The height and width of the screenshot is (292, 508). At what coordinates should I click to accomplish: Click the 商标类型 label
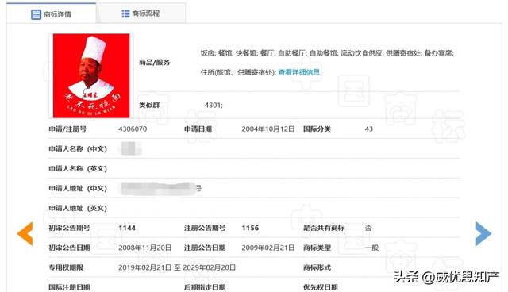click(x=317, y=248)
